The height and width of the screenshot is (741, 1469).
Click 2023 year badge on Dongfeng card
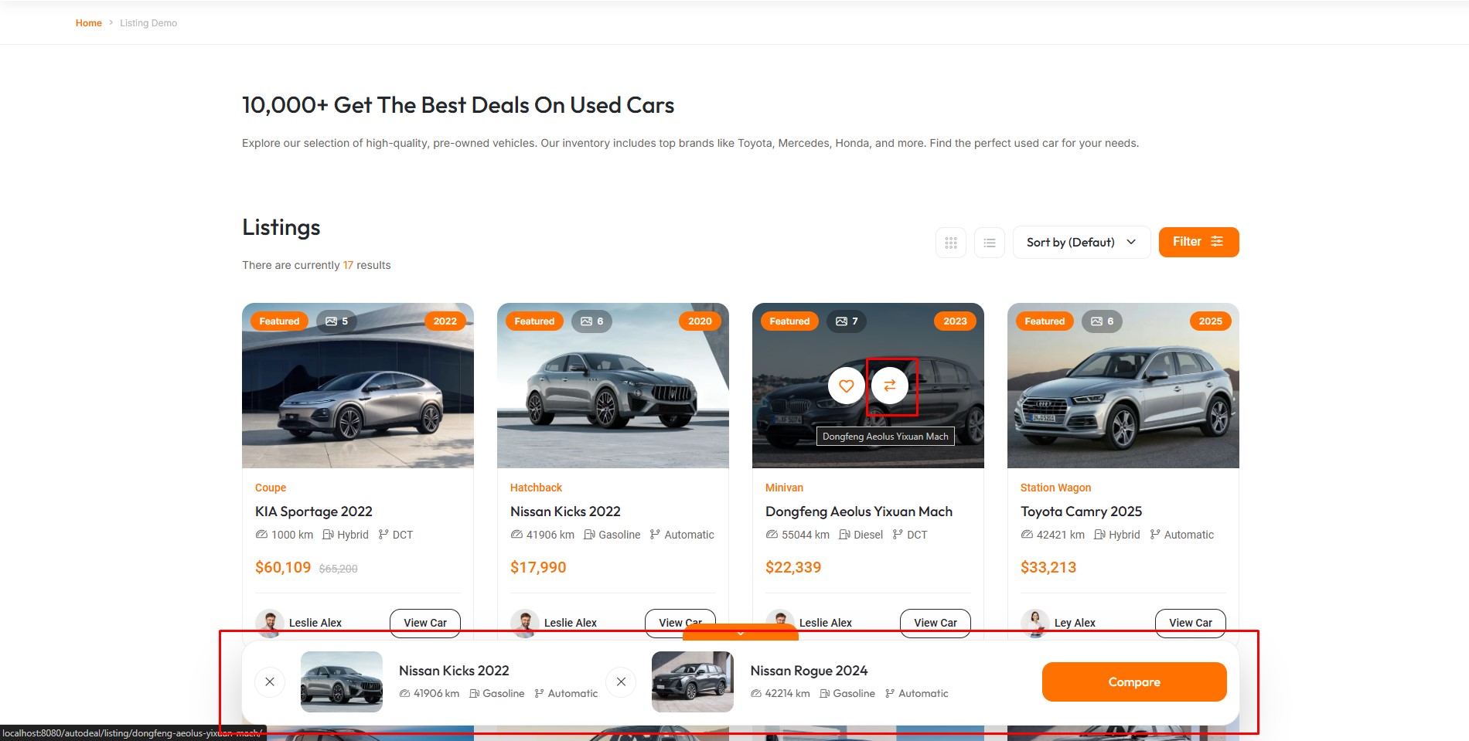(x=955, y=321)
